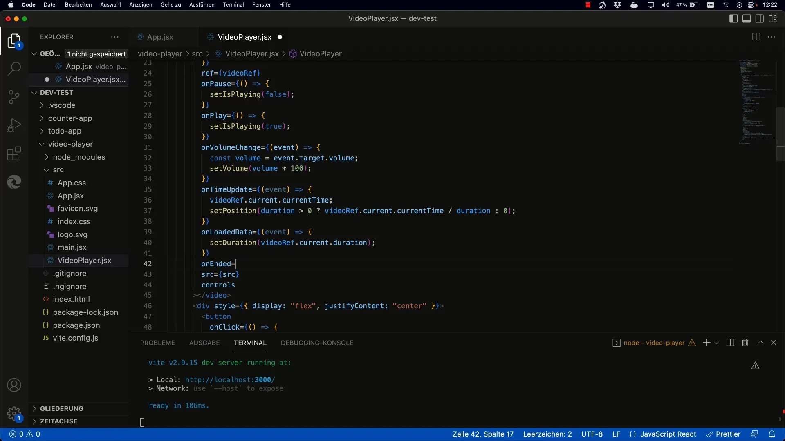Screen dimensions: 785x441
Task: Switch to DEBUGGING-KONSOLE panel tab
Action: coord(317,343)
